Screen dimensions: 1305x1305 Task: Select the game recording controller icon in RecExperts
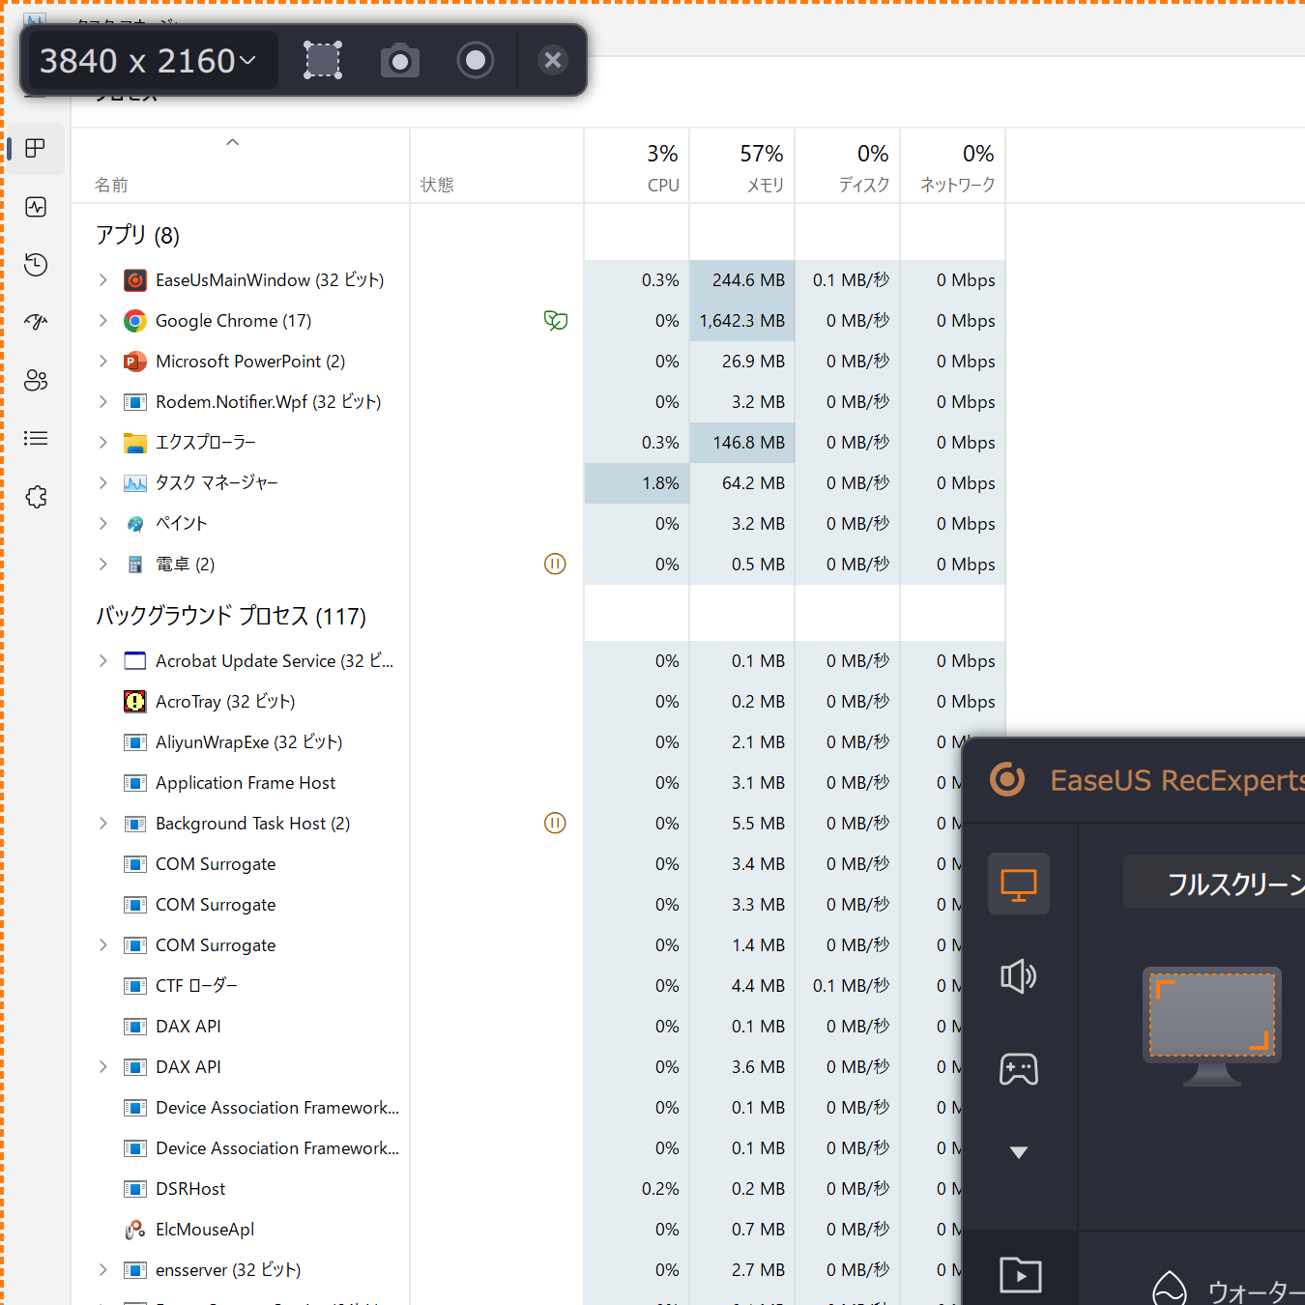[x=1019, y=1069]
